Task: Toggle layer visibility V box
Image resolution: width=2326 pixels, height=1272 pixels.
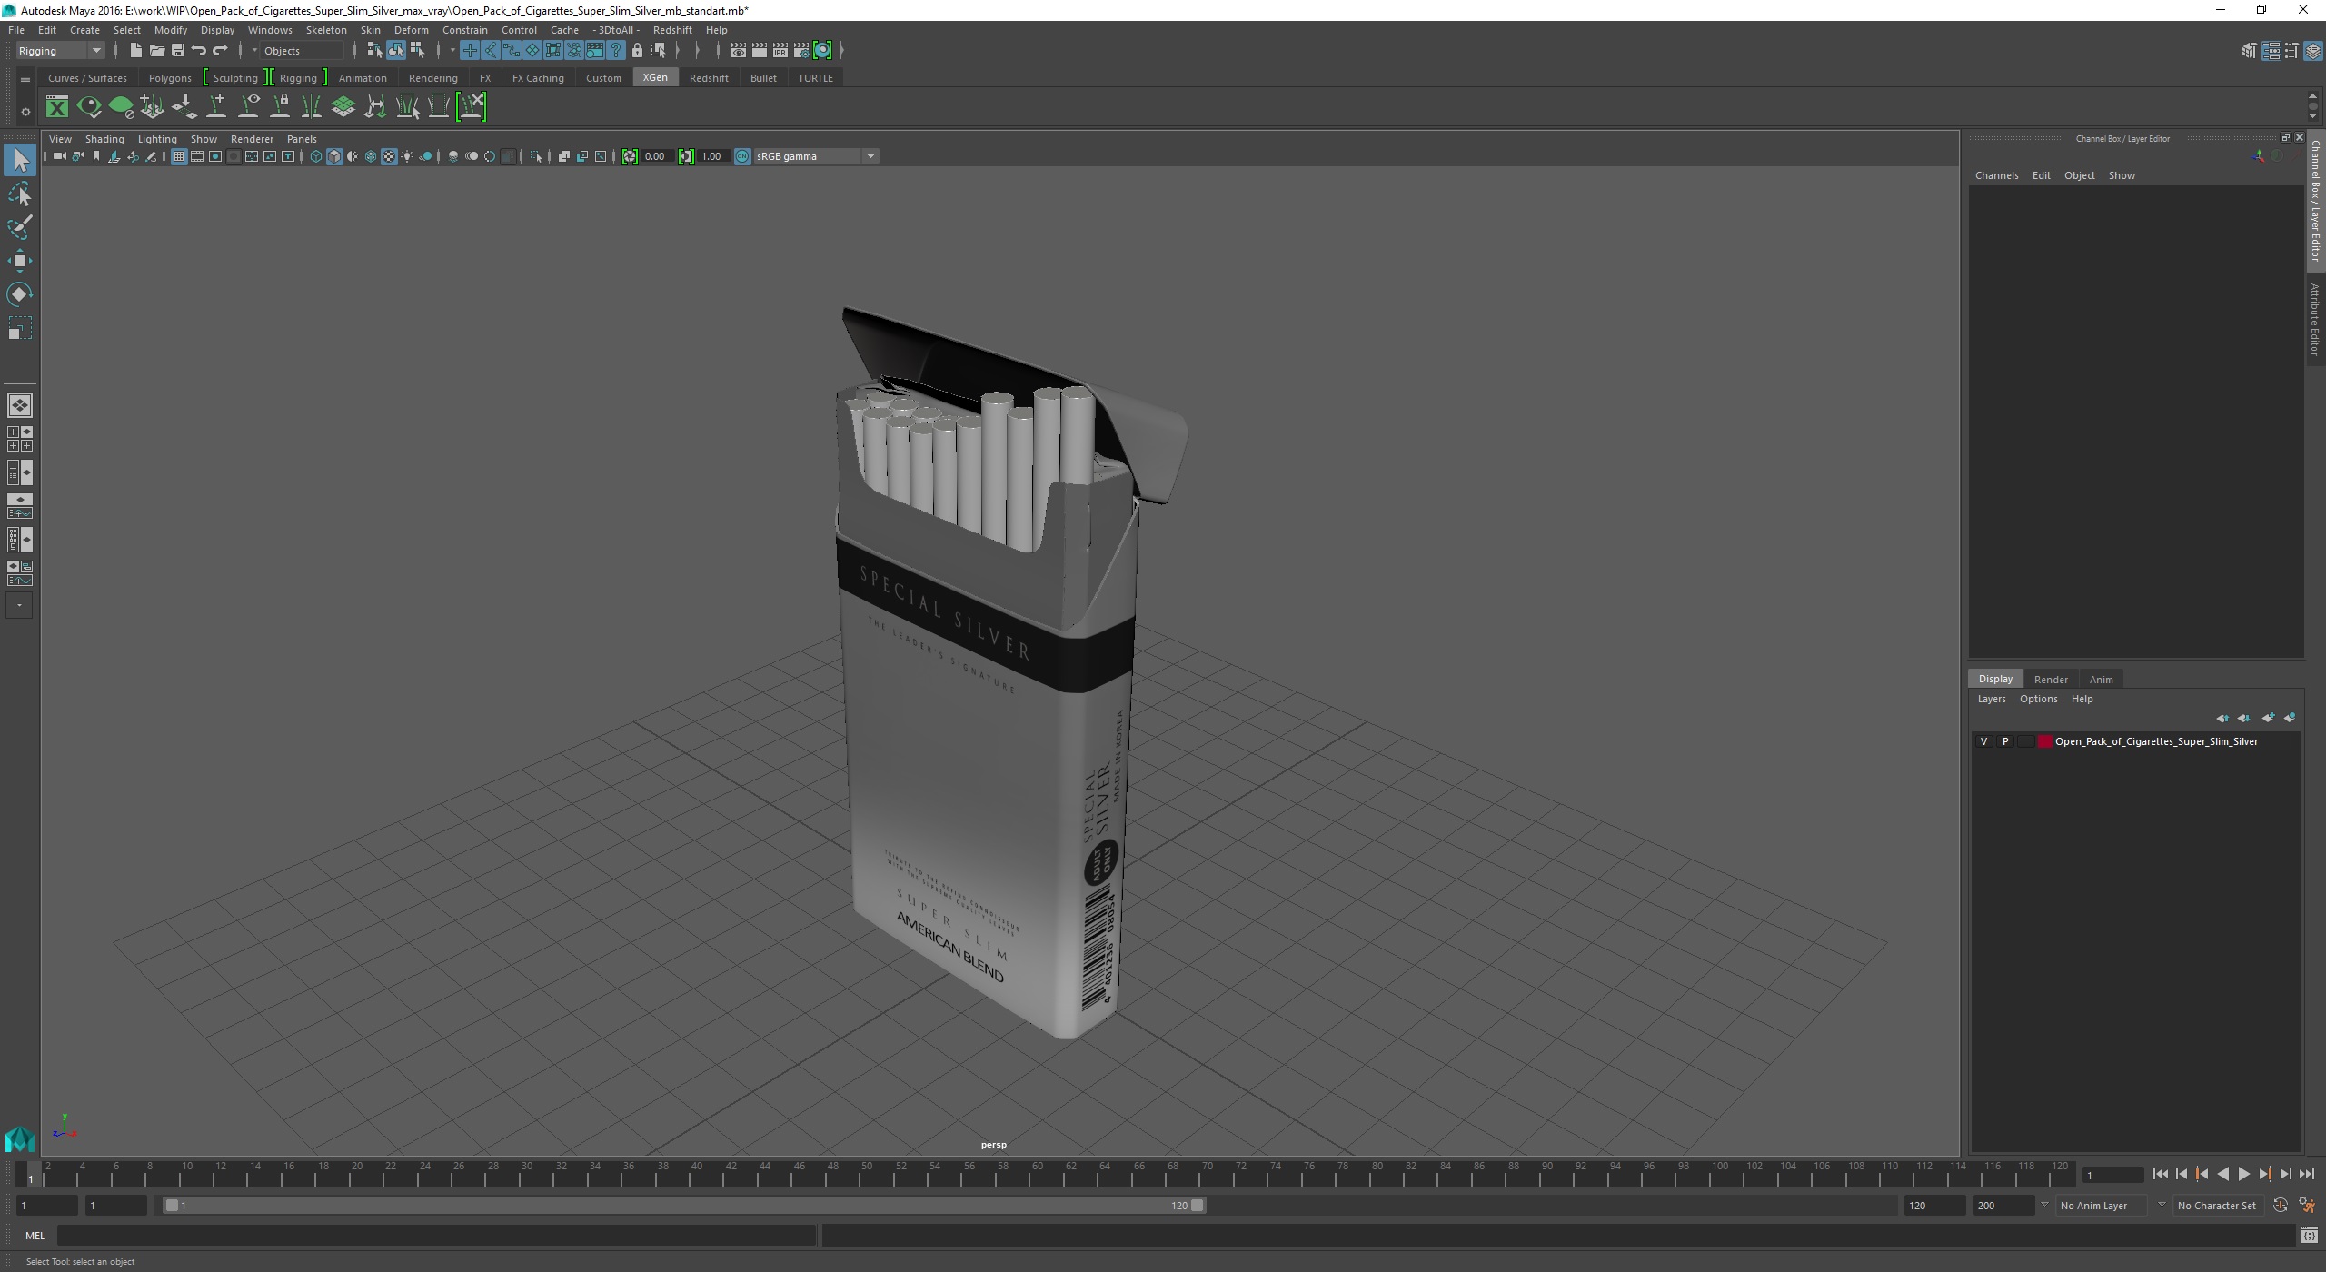Action: pyautogui.click(x=1983, y=741)
